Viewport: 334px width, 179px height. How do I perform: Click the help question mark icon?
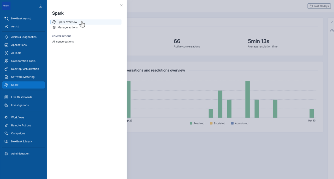click(x=332, y=31)
